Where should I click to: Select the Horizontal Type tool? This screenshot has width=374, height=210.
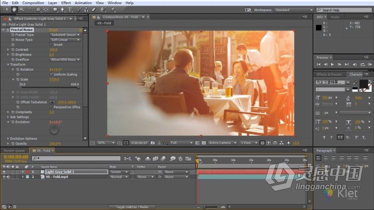coord(70,10)
